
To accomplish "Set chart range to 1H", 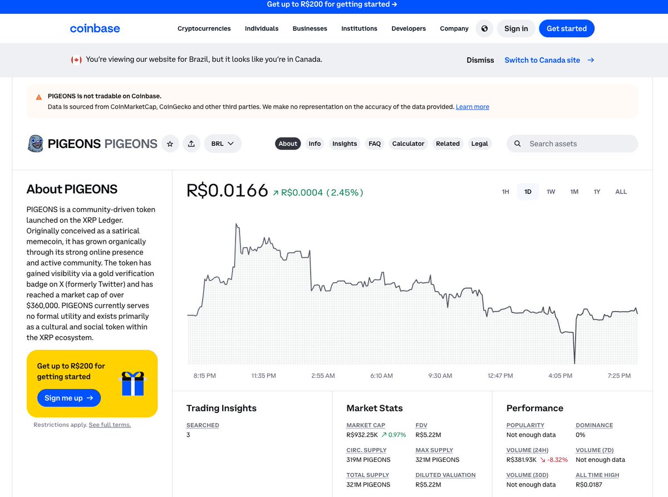I will (x=505, y=191).
